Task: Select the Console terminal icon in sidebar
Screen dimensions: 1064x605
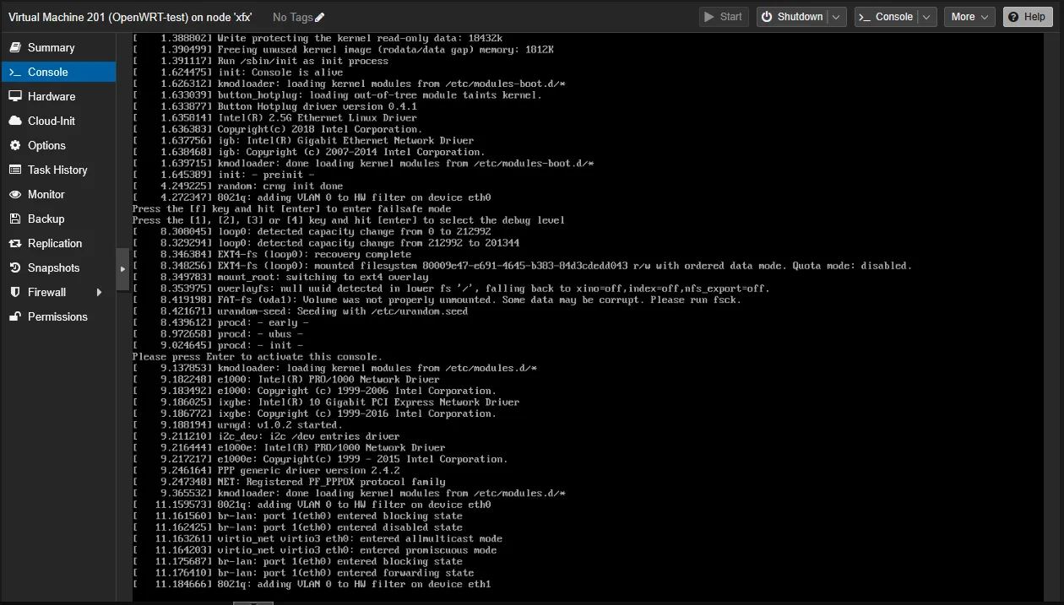Action: [18, 72]
